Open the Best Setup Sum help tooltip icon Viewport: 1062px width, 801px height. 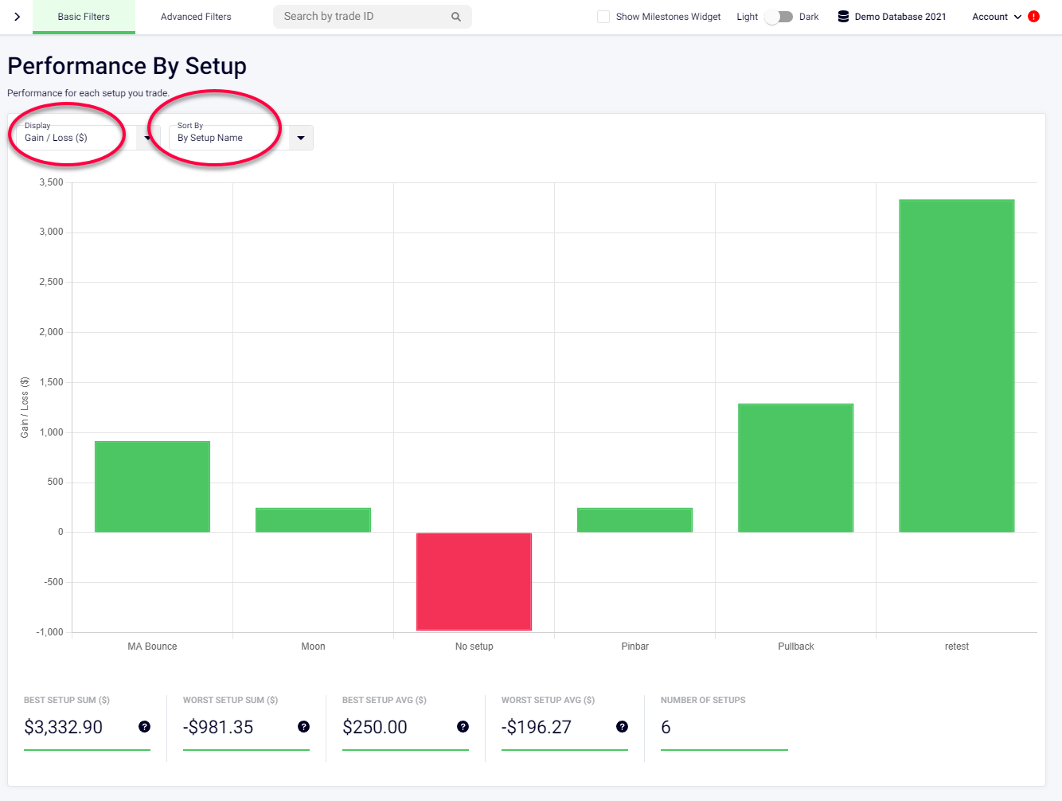coord(144,727)
